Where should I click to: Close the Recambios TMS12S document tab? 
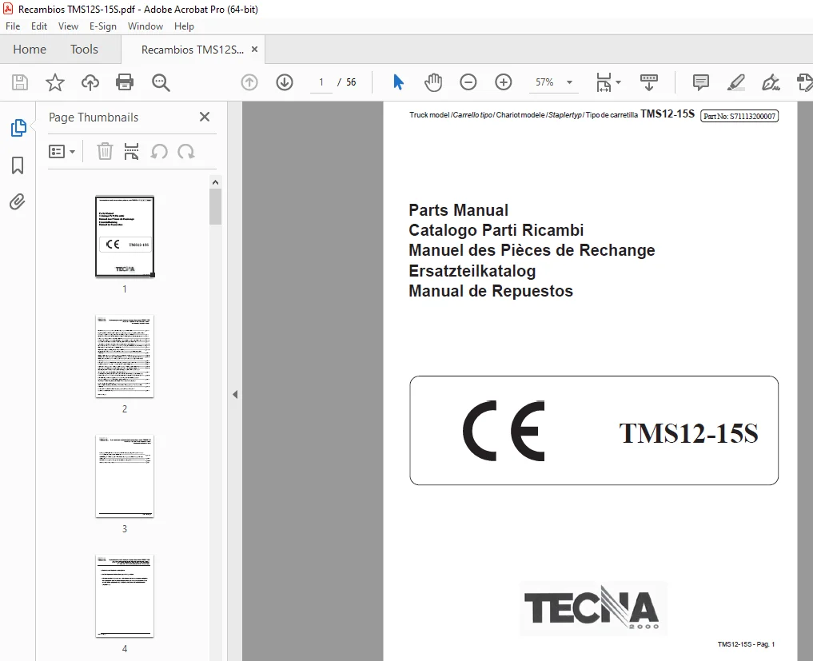[254, 50]
